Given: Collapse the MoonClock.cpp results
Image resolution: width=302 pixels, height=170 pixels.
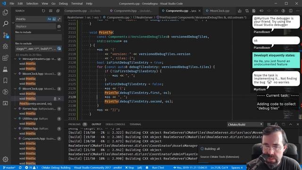Looking at the screenshot, I should click(x=15, y=89).
